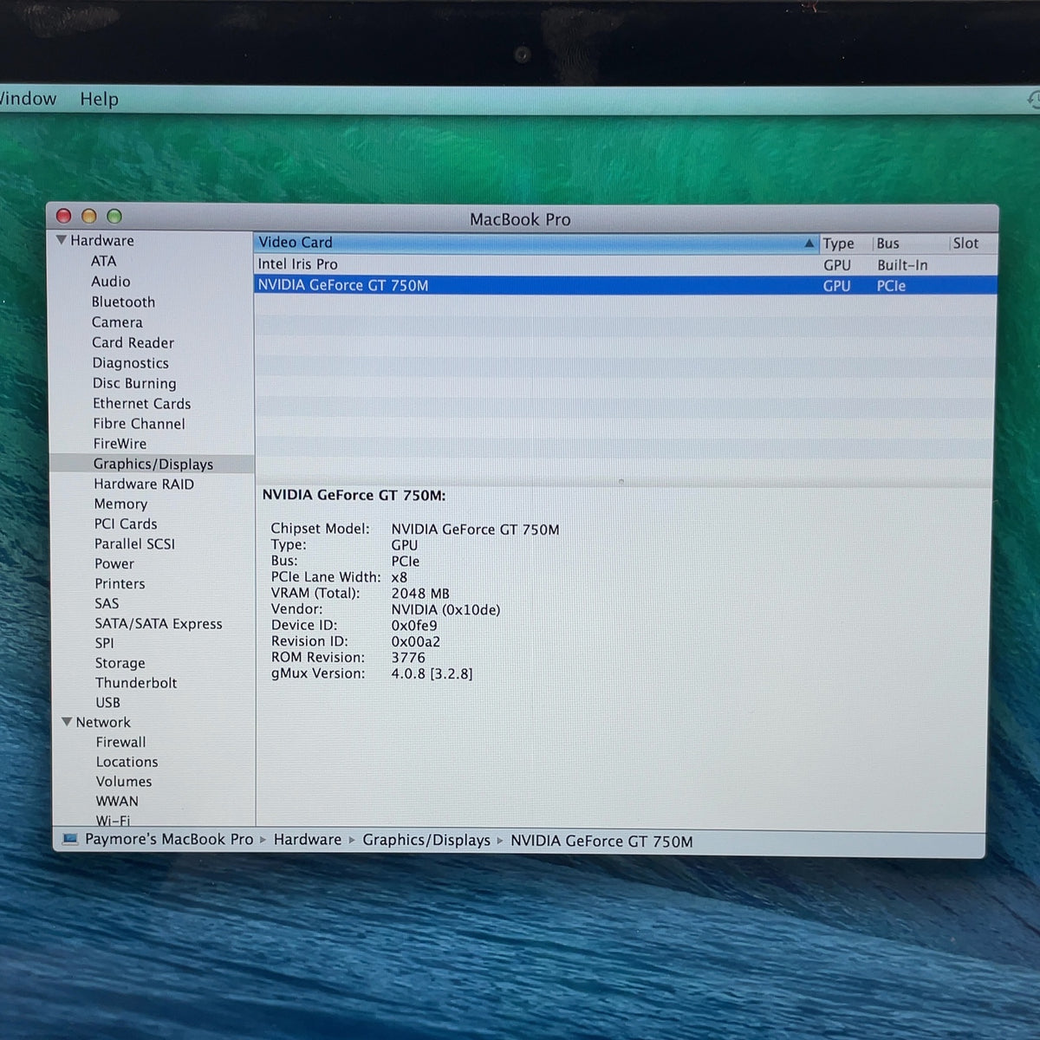Screen dimensions: 1040x1040
Task: Select ATA in the sidebar
Action: coord(103,261)
